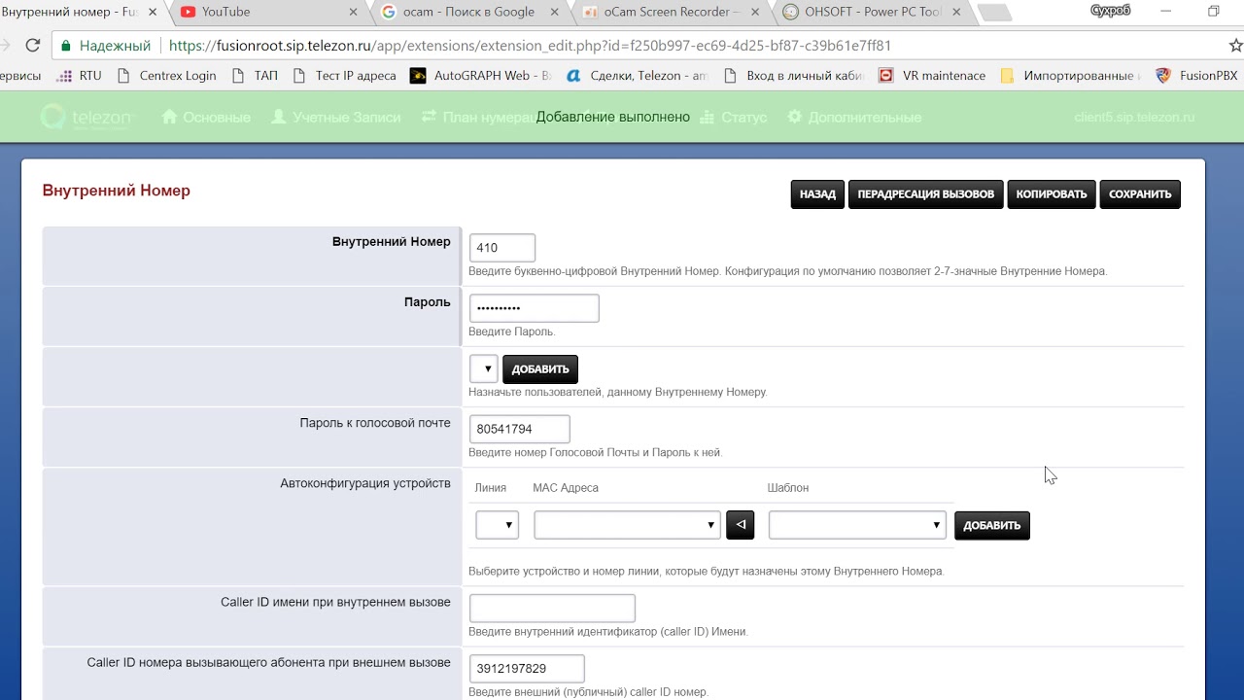Click the browser address bar URL
1244x700 pixels.
click(x=530, y=46)
